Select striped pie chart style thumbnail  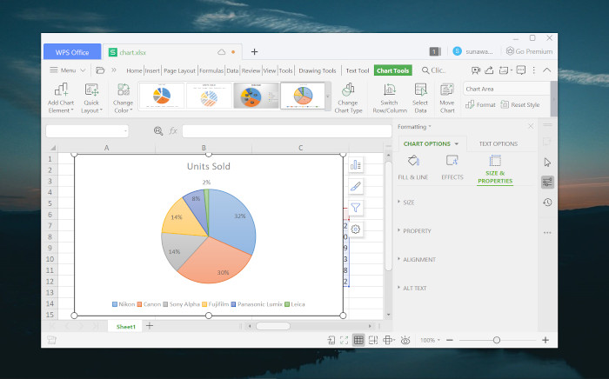209,96
